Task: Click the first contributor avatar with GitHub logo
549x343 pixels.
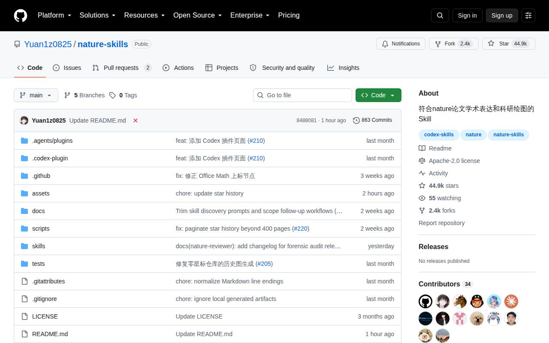Action: [425, 301]
